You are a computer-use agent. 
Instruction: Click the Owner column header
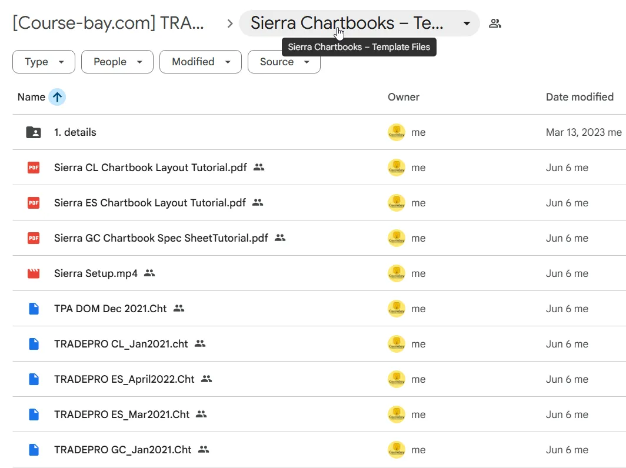(x=403, y=97)
